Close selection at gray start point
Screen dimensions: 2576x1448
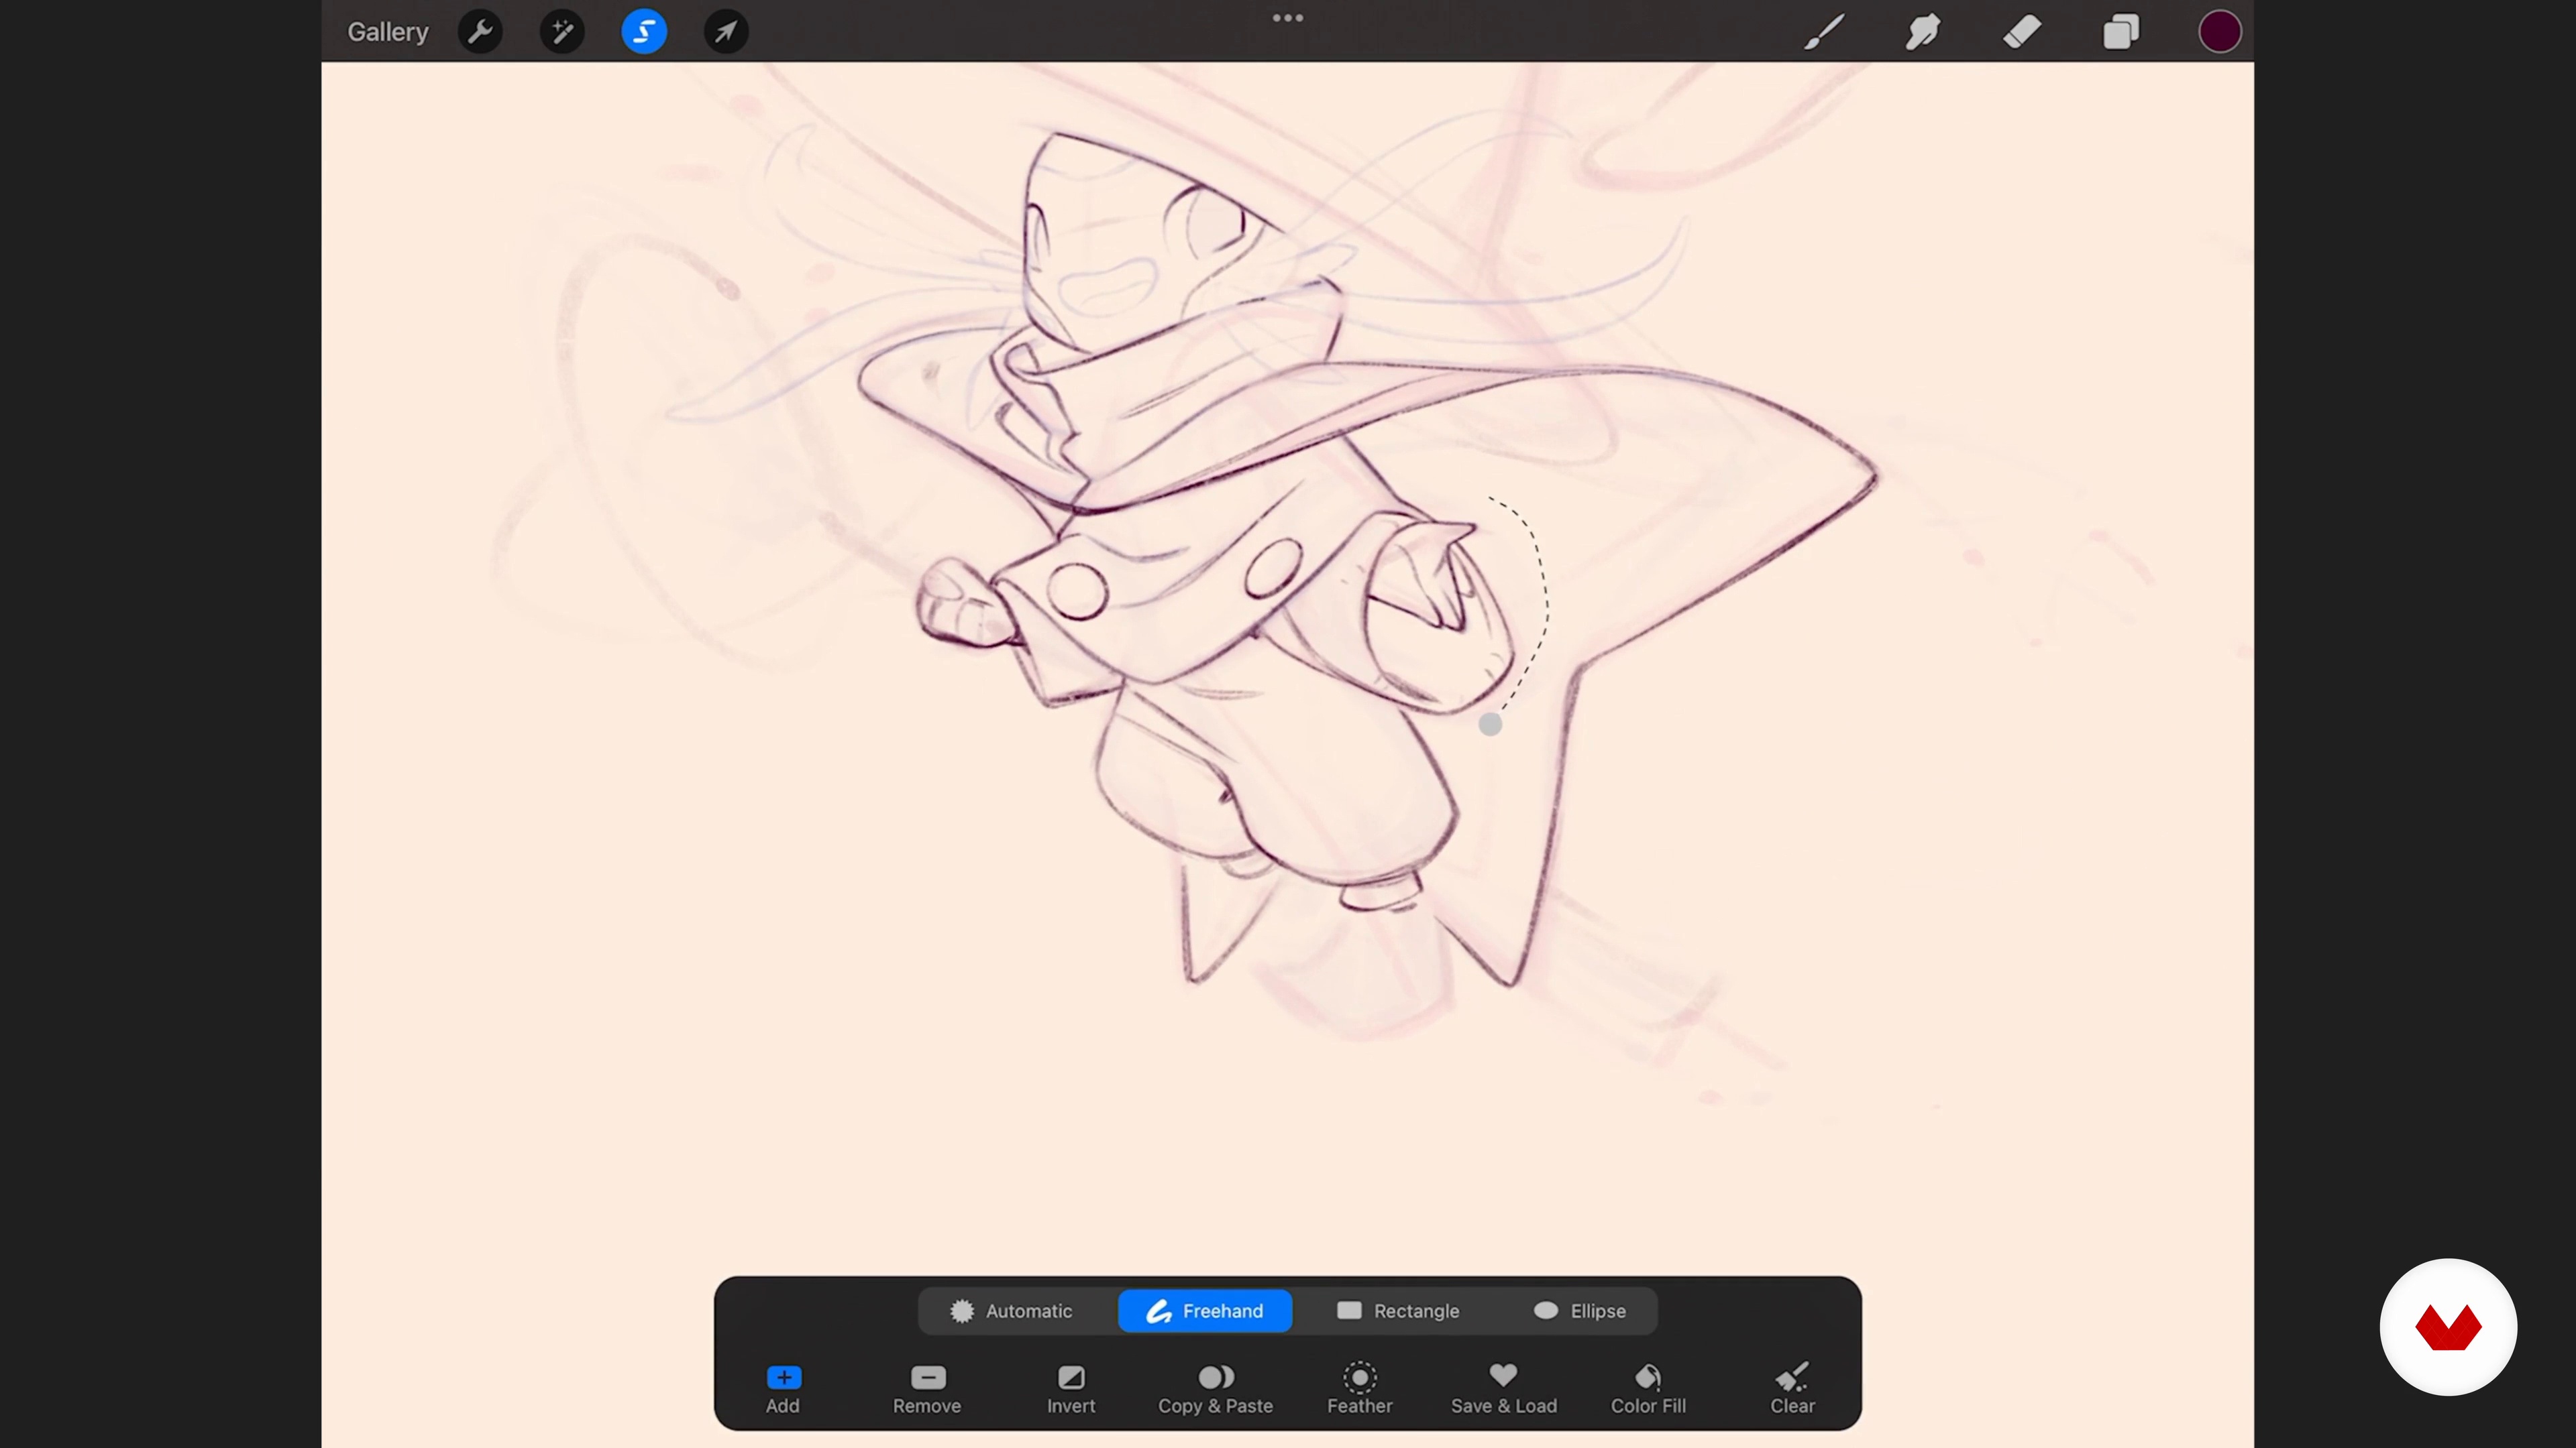1490,725
